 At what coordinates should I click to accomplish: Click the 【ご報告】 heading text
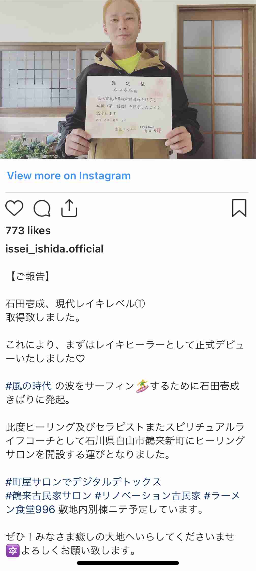[x=30, y=276]
